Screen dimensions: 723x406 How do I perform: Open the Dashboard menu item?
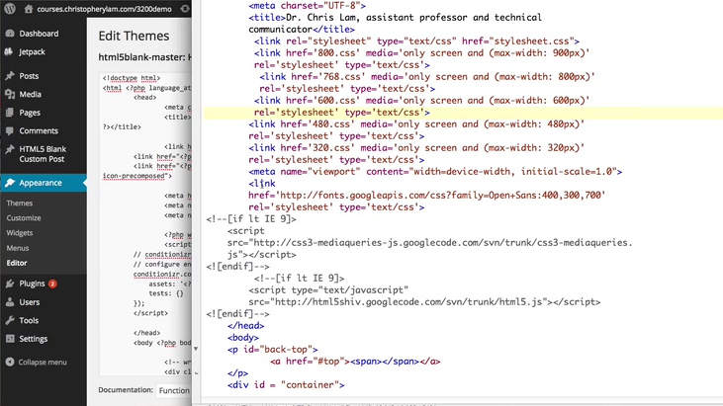39,34
